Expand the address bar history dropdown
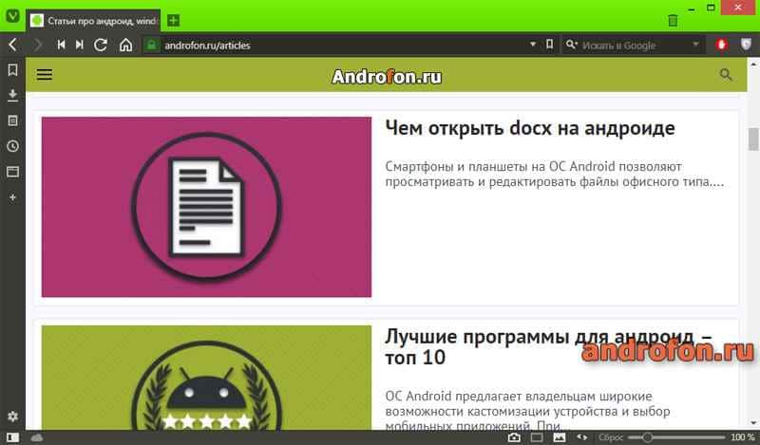The image size is (760, 445). coord(533,45)
